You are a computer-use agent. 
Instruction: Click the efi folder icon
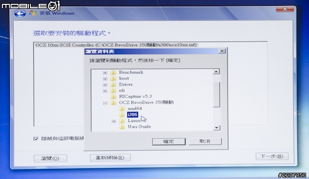click(x=113, y=90)
